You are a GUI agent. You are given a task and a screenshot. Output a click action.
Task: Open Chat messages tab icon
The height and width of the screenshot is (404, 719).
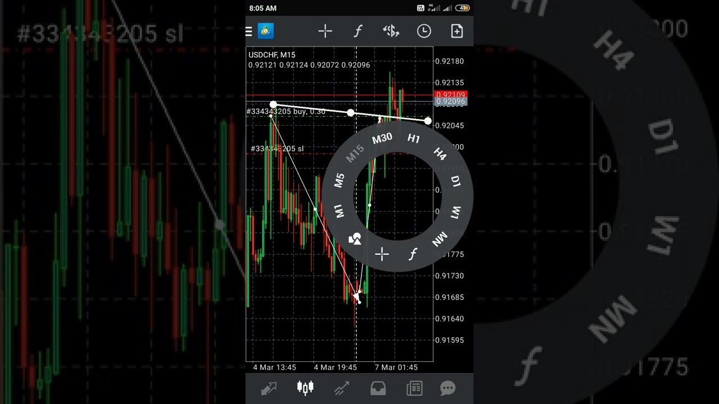448,388
